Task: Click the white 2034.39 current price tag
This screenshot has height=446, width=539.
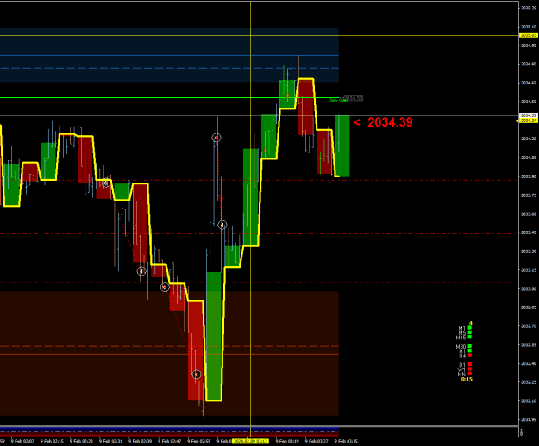Action: point(529,115)
